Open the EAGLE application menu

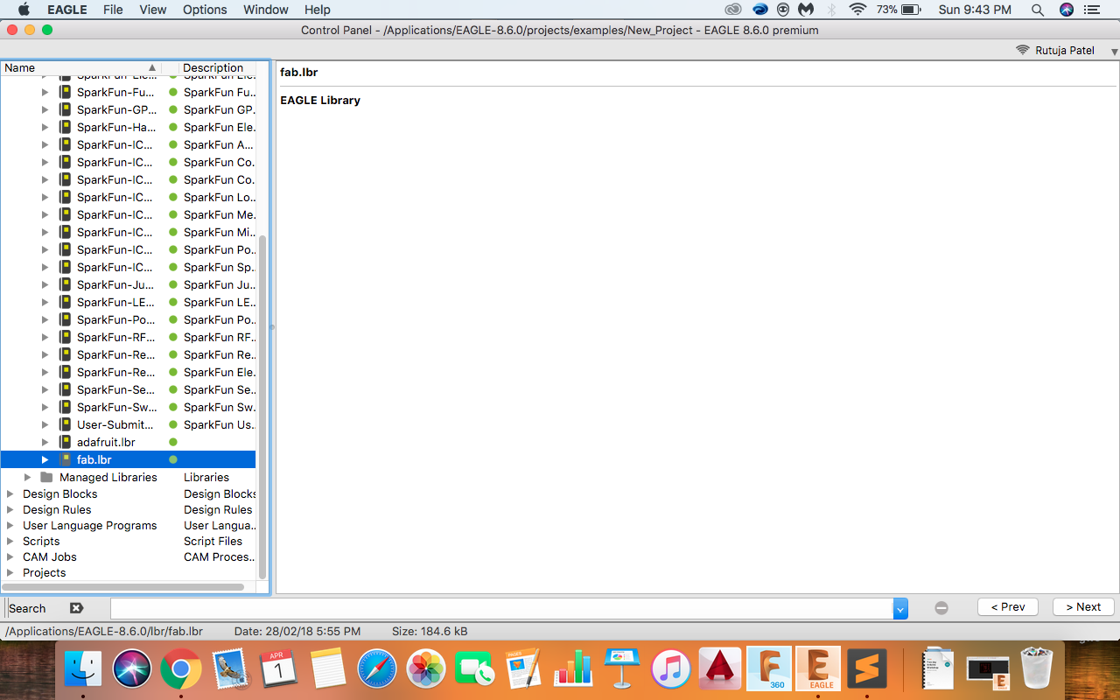click(x=67, y=10)
